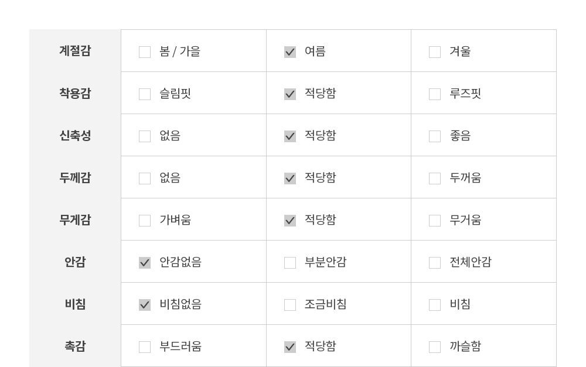586x367 pixels.
Task: Uncheck the 안감없음 lining checkbox
Action: 145,263
